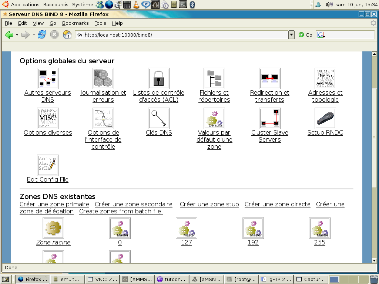Screen dimensions: 379x284
Task: Open the calculator from the top panel
Action: 127,4
